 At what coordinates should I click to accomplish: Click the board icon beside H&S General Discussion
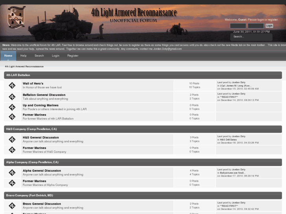tap(12, 139)
